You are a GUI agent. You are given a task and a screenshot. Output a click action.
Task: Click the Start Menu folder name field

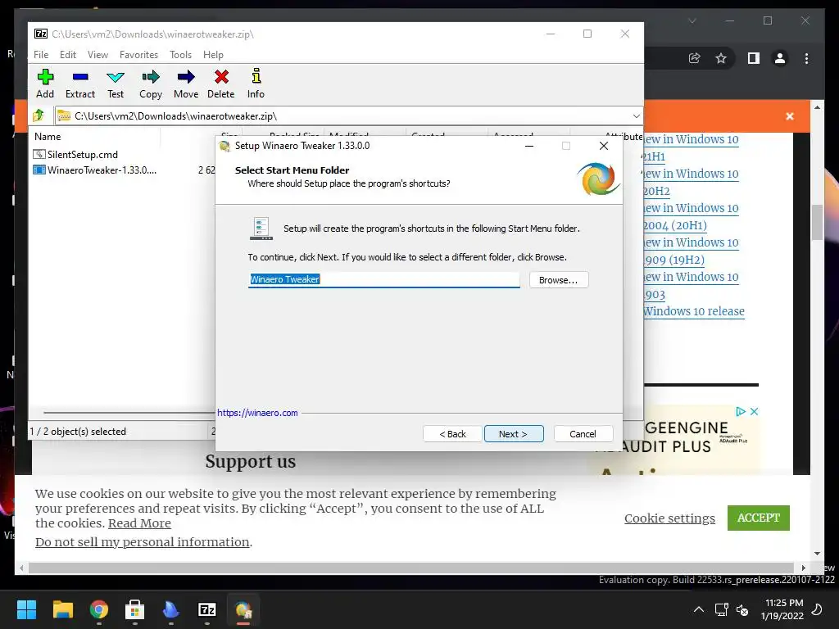coord(383,279)
